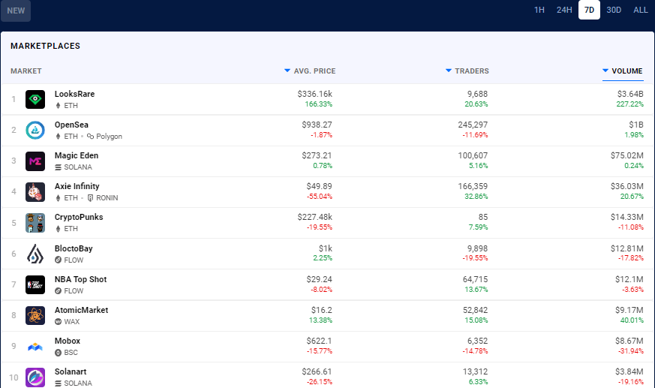The height and width of the screenshot is (388, 655).
Task: Click the Solanart logo icon
Action: [x=35, y=377]
